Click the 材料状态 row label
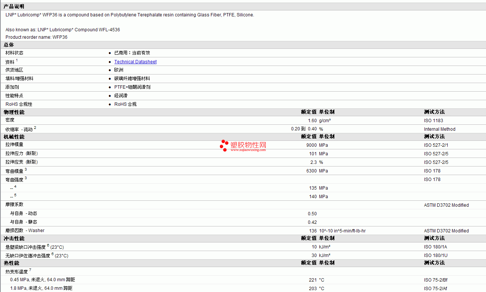This screenshot has width=486, height=292. click(x=14, y=53)
